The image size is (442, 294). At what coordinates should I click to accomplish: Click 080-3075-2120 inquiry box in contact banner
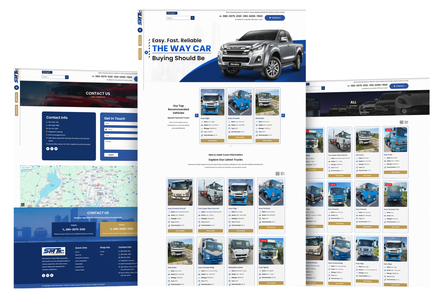pos(74,229)
